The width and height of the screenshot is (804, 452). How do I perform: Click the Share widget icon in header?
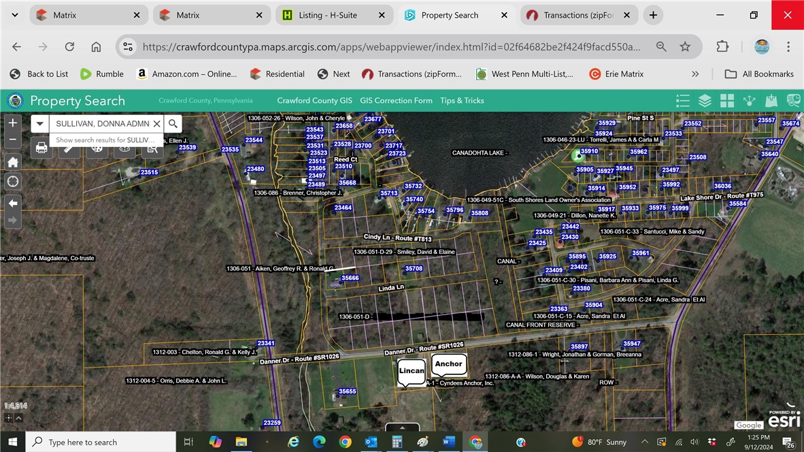[x=749, y=101]
